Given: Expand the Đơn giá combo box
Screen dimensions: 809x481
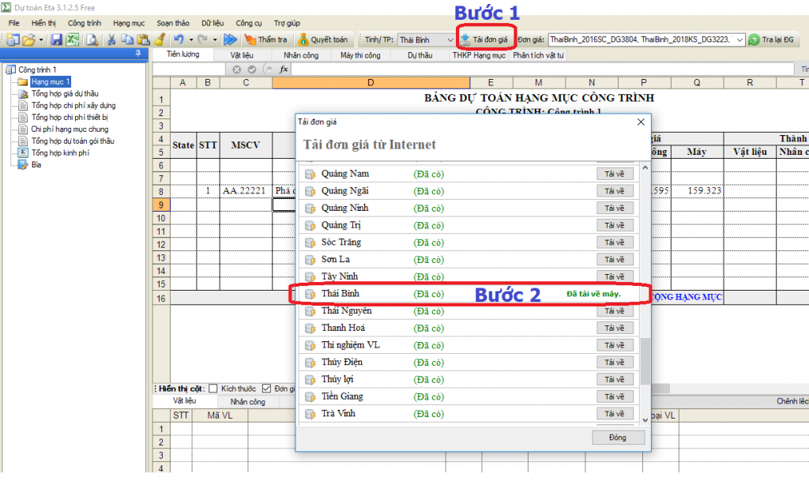Looking at the screenshot, I should pyautogui.click(x=739, y=39).
